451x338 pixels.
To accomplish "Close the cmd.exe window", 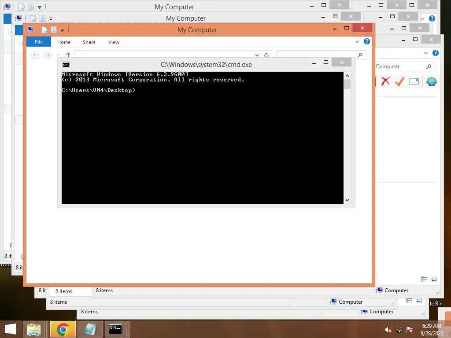I will [341, 62].
